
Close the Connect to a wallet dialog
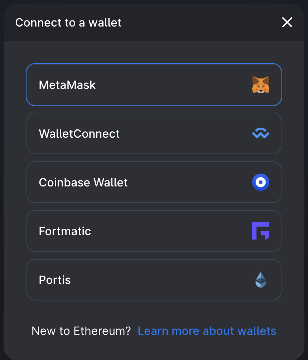click(287, 22)
